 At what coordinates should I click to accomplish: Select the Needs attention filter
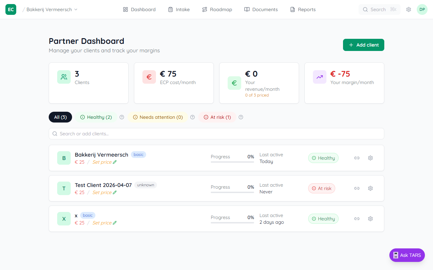coord(158,117)
